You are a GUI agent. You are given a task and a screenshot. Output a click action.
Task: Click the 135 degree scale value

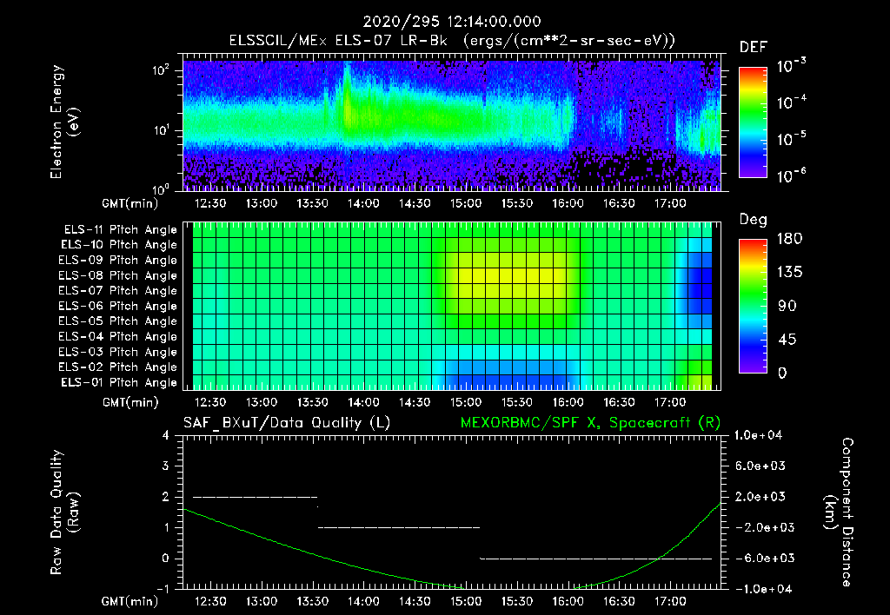pyautogui.click(x=789, y=273)
